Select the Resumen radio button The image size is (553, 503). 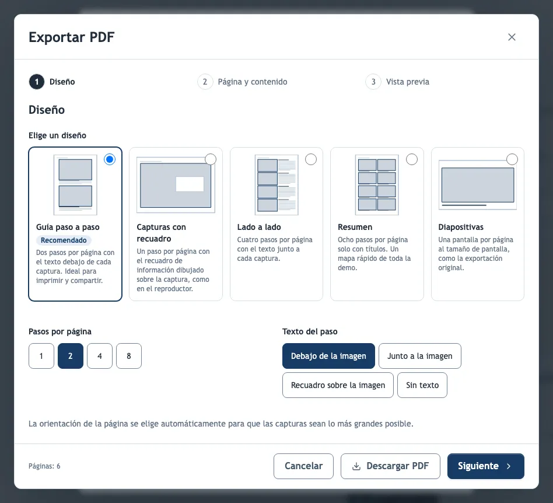412,159
